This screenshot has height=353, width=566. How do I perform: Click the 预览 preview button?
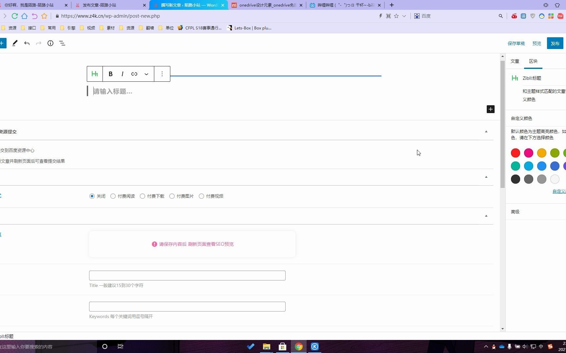(x=537, y=43)
